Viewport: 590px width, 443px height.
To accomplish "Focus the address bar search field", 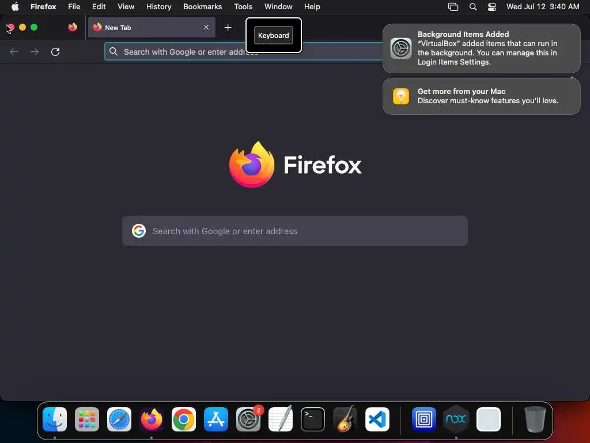I will [x=244, y=51].
